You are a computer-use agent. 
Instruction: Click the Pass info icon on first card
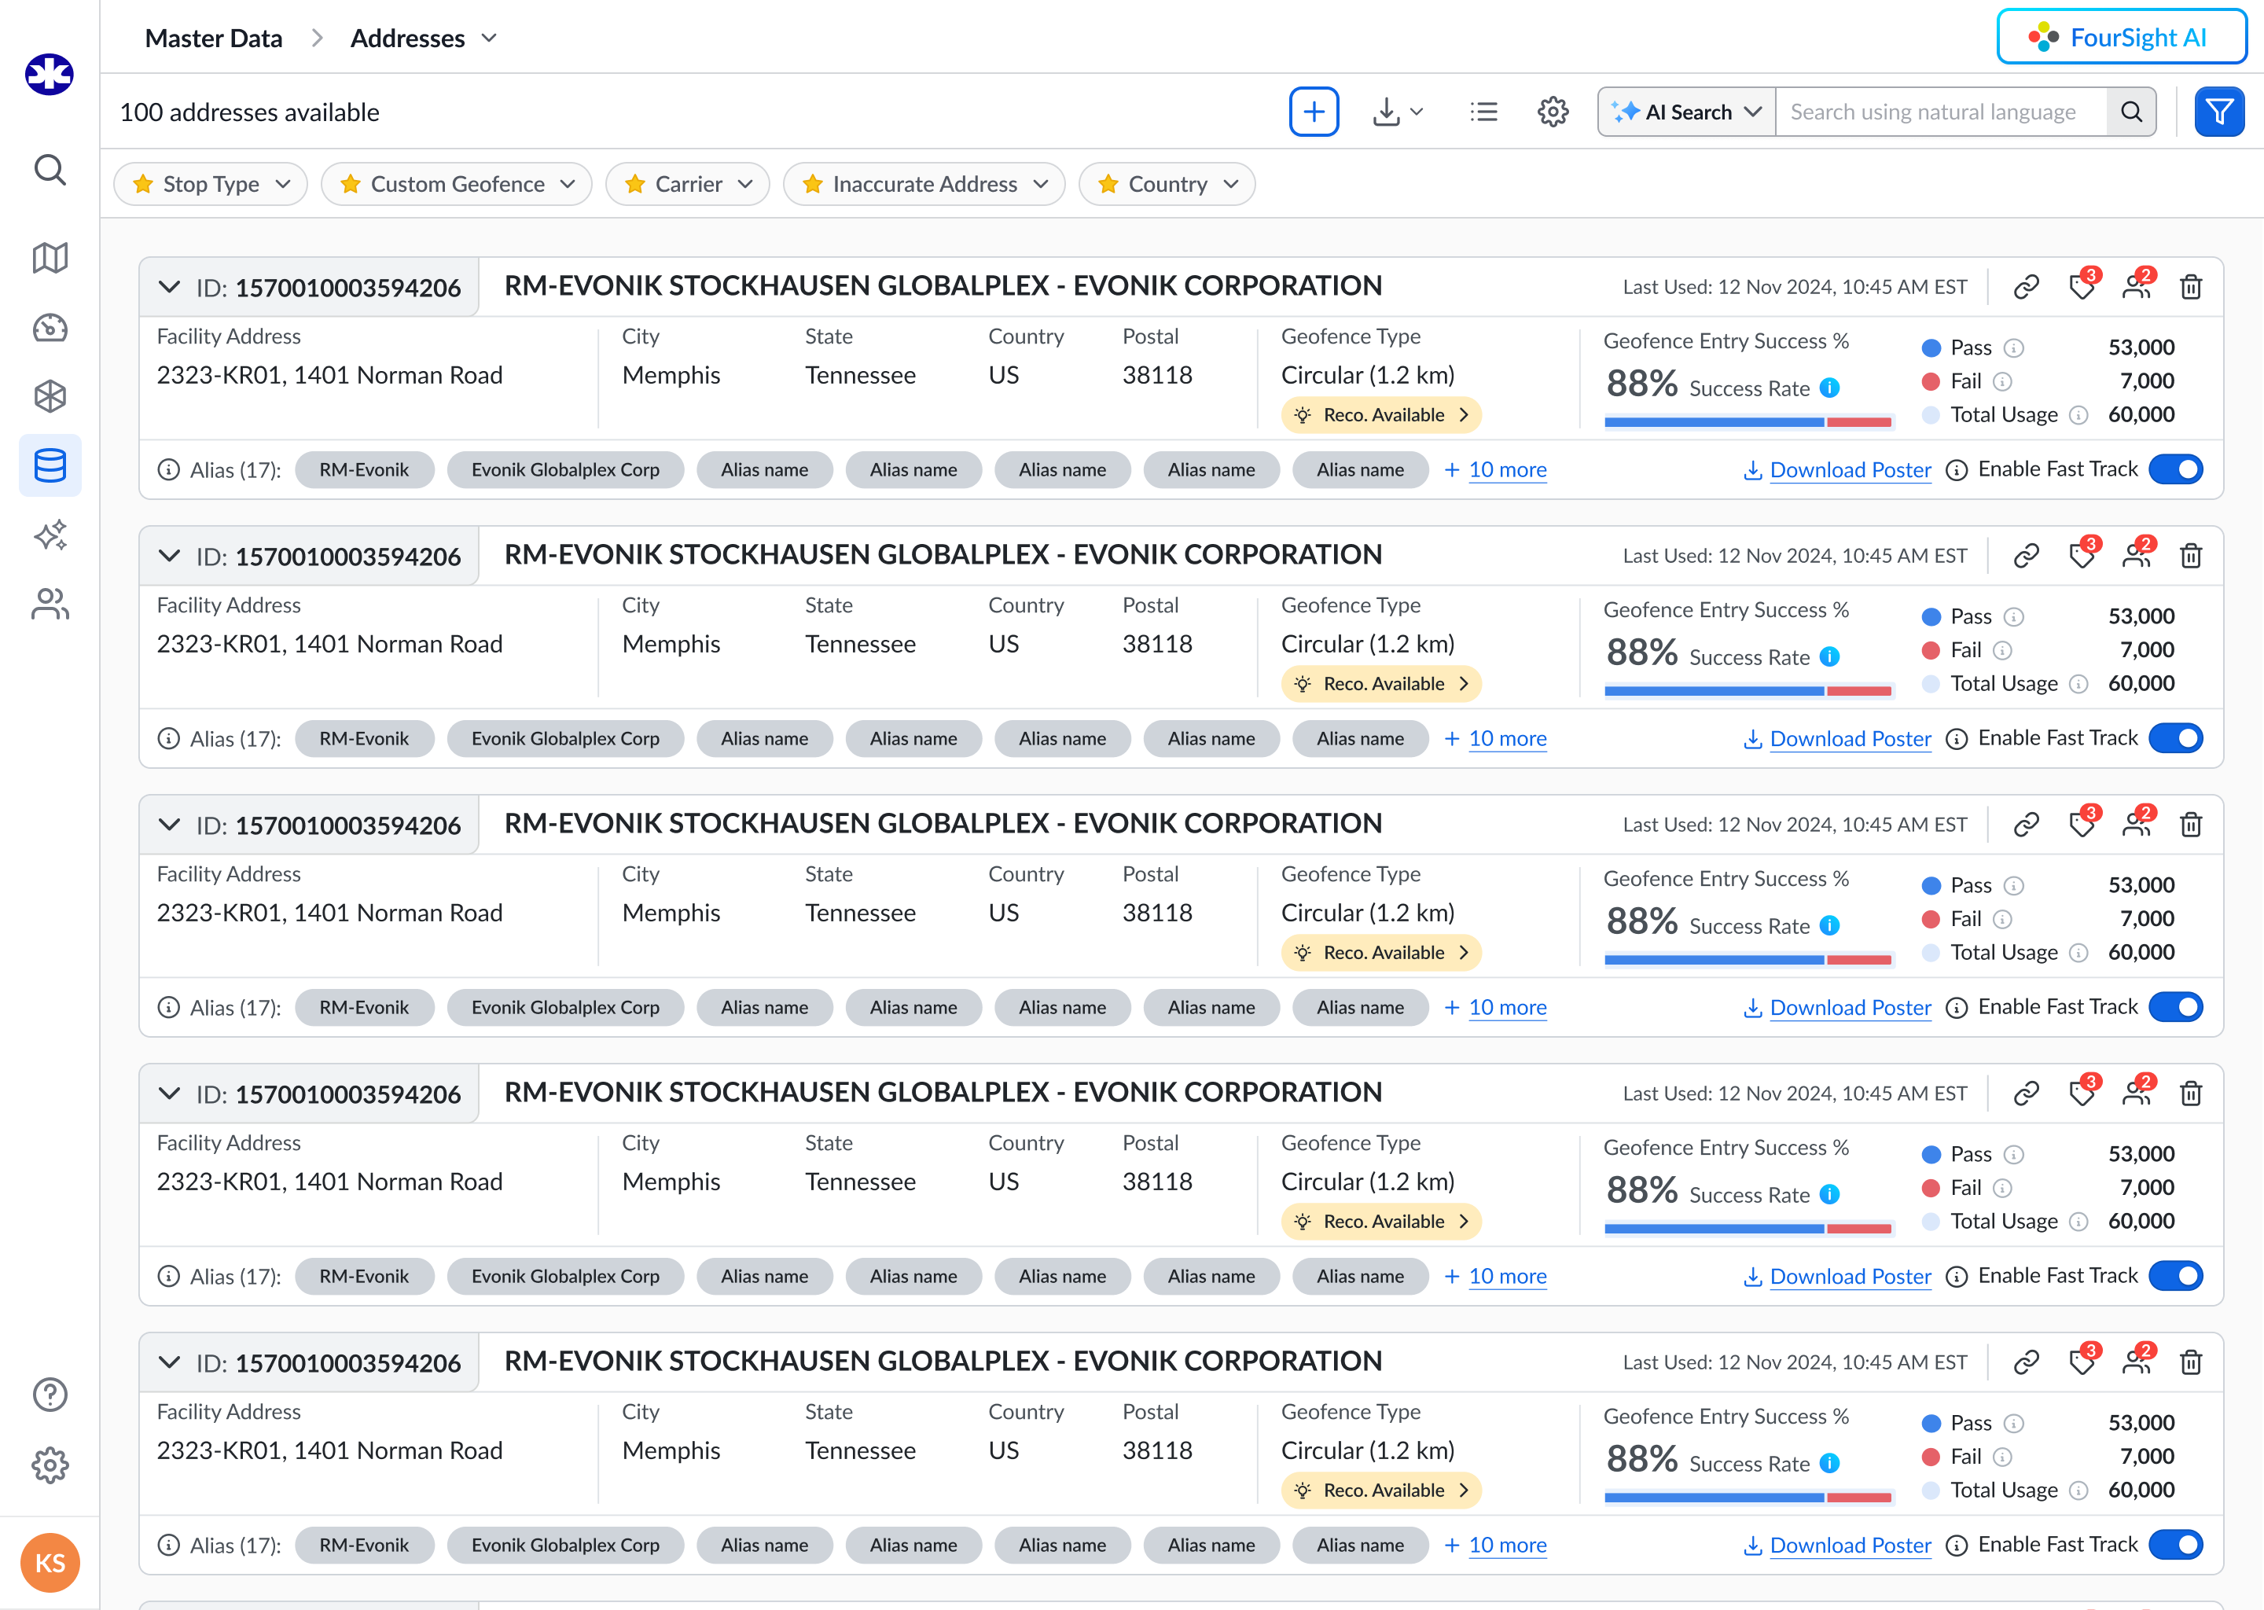2013,348
